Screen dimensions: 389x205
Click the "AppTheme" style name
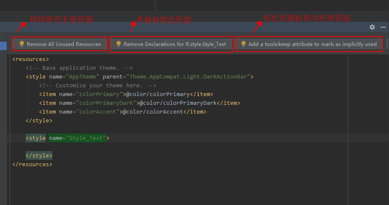click(x=82, y=76)
